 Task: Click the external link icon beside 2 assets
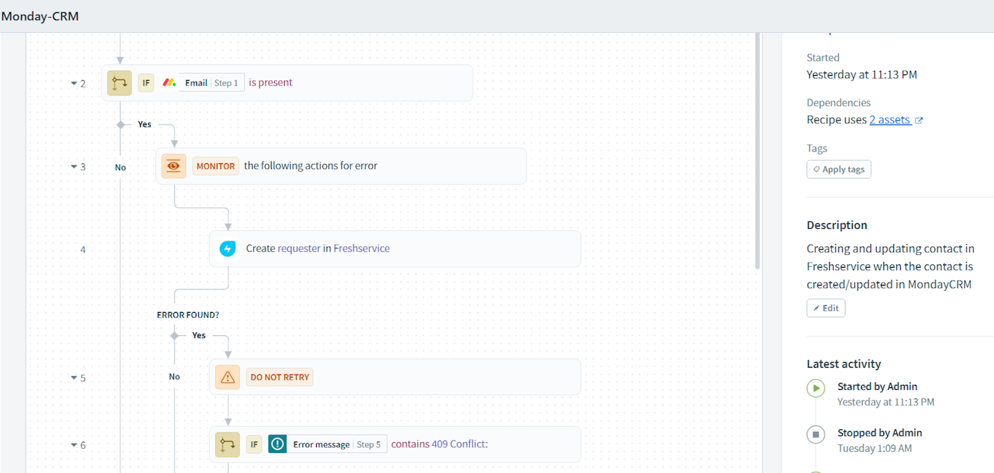point(919,120)
